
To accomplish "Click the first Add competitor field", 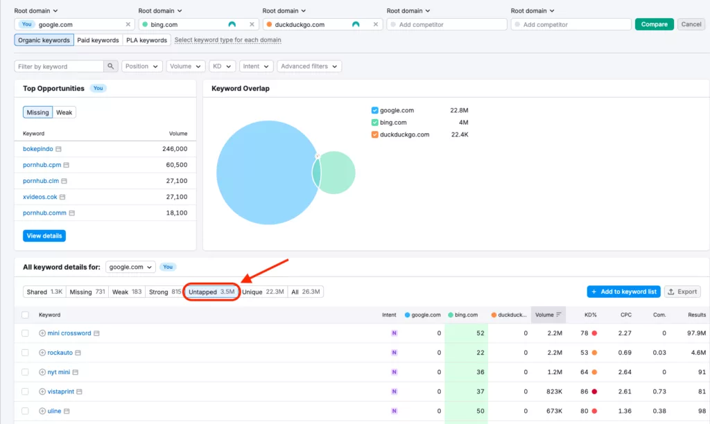I will (x=447, y=24).
